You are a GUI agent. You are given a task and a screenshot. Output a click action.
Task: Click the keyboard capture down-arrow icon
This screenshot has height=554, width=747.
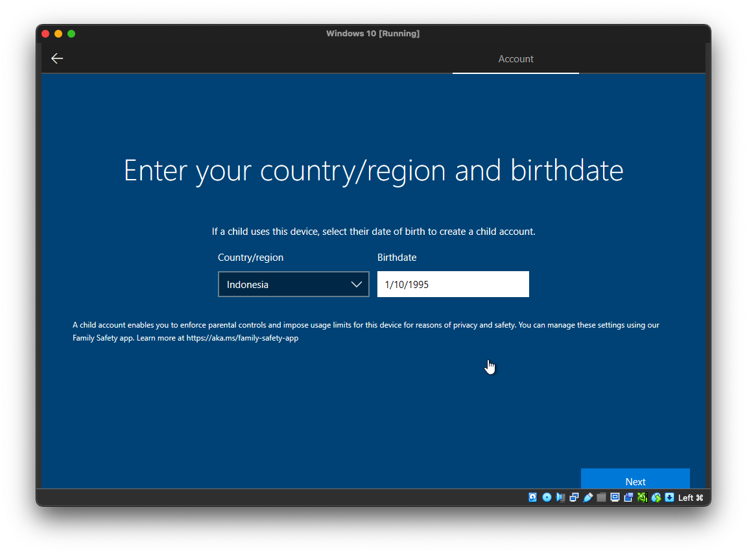[x=669, y=498]
